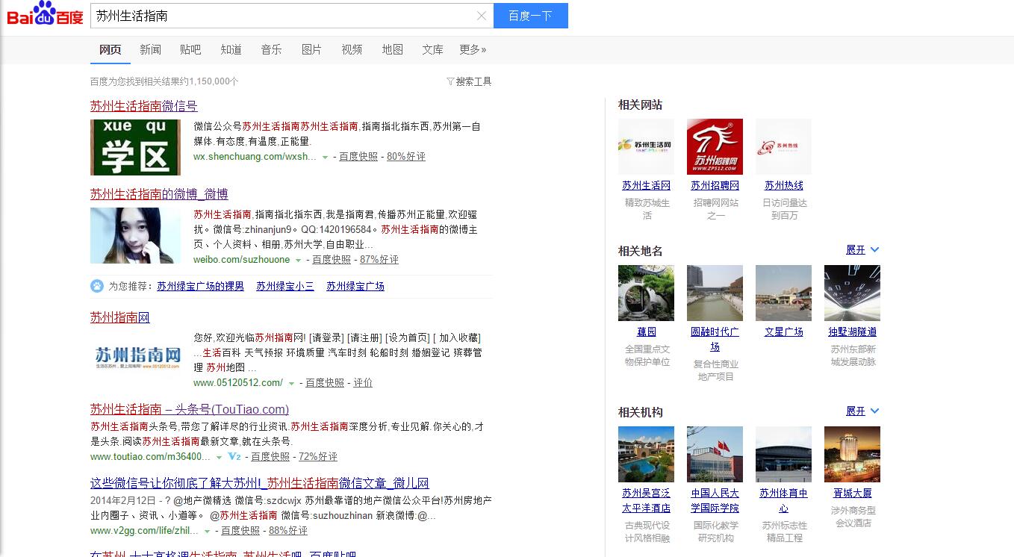Switch to the 地图 tab
The width and height of the screenshot is (1014, 557).
pos(392,49)
